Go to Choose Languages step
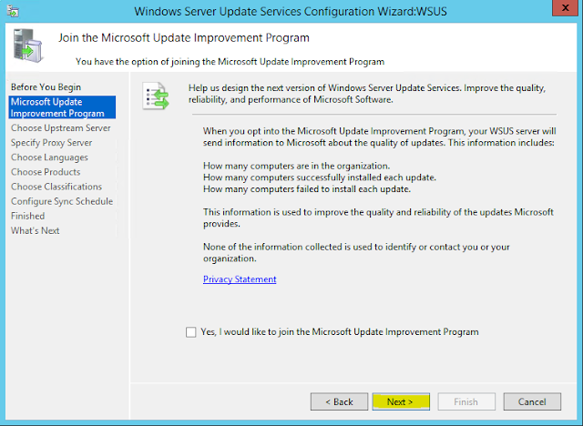The image size is (583, 426). pos(49,157)
